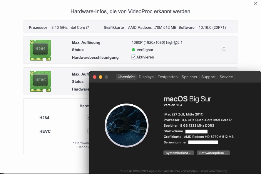Click the redacted Seriennummer field
Image resolution: width=261 pixels, height=174 pixels.
203,142
